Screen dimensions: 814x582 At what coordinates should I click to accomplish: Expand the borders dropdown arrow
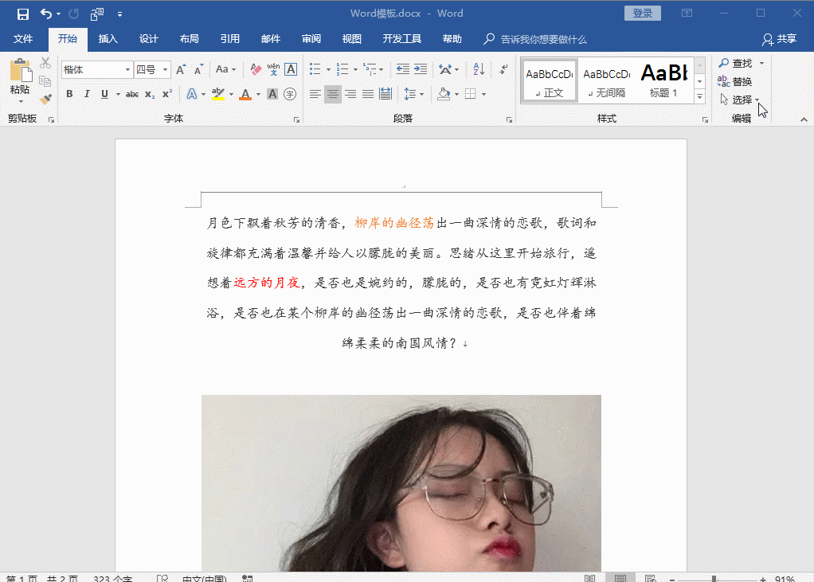pyautogui.click(x=483, y=95)
